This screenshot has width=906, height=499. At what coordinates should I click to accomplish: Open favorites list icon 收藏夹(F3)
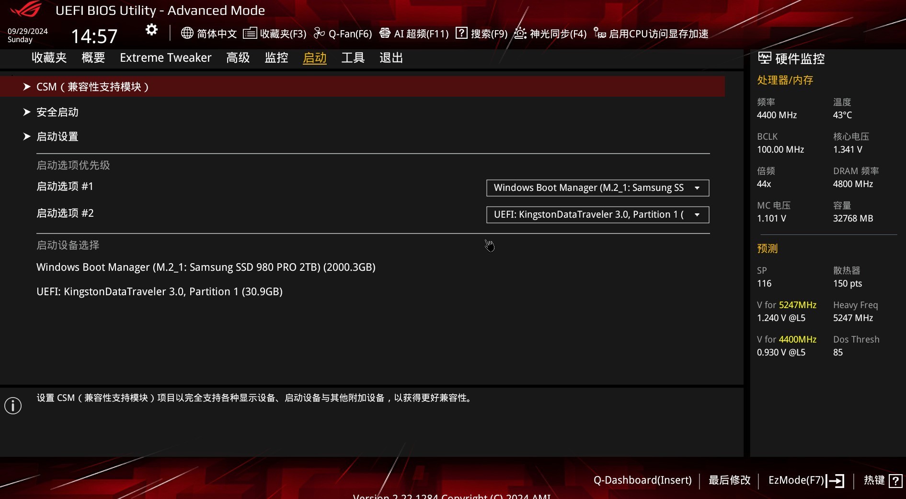(x=250, y=33)
